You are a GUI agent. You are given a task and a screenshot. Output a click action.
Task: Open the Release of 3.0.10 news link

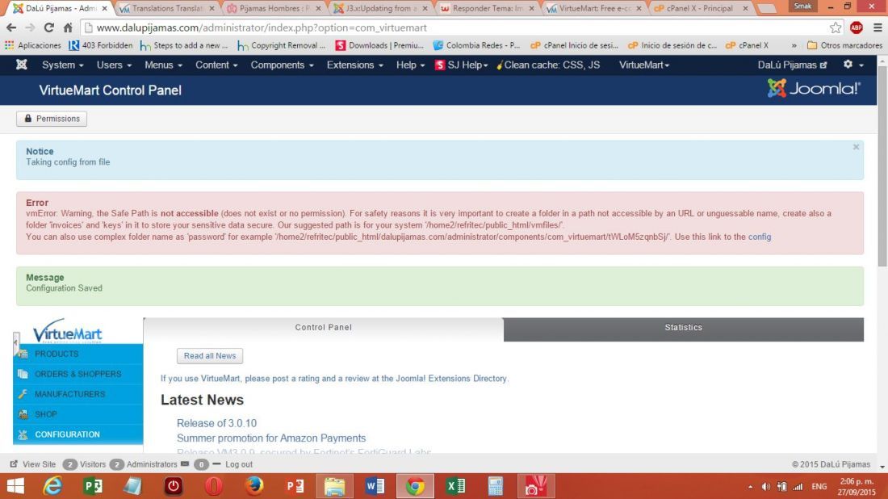(216, 423)
